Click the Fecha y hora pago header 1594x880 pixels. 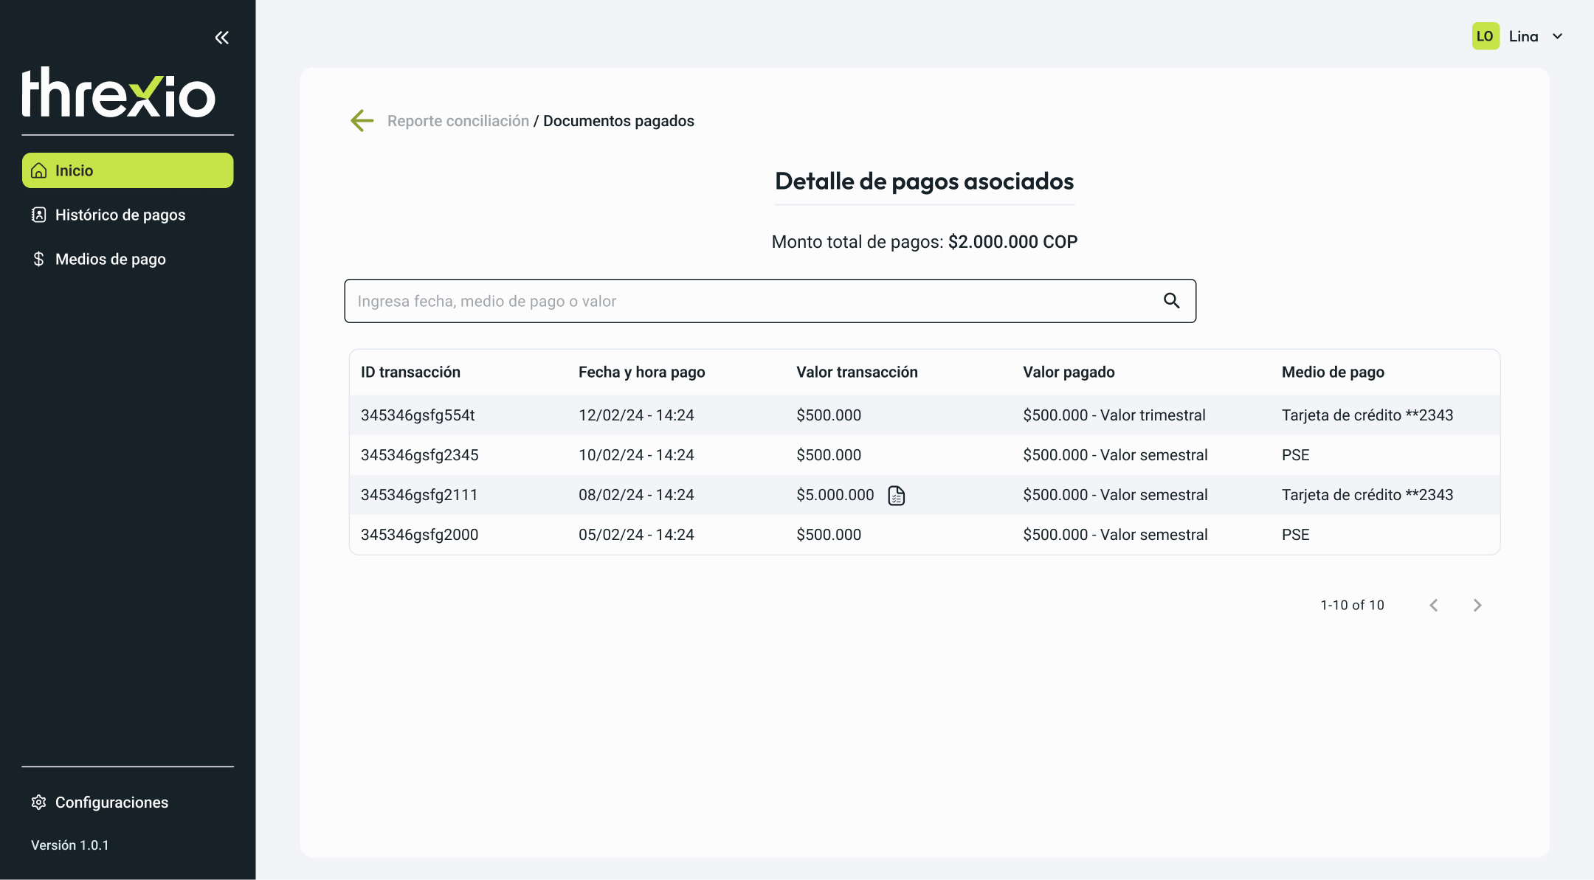tap(642, 372)
